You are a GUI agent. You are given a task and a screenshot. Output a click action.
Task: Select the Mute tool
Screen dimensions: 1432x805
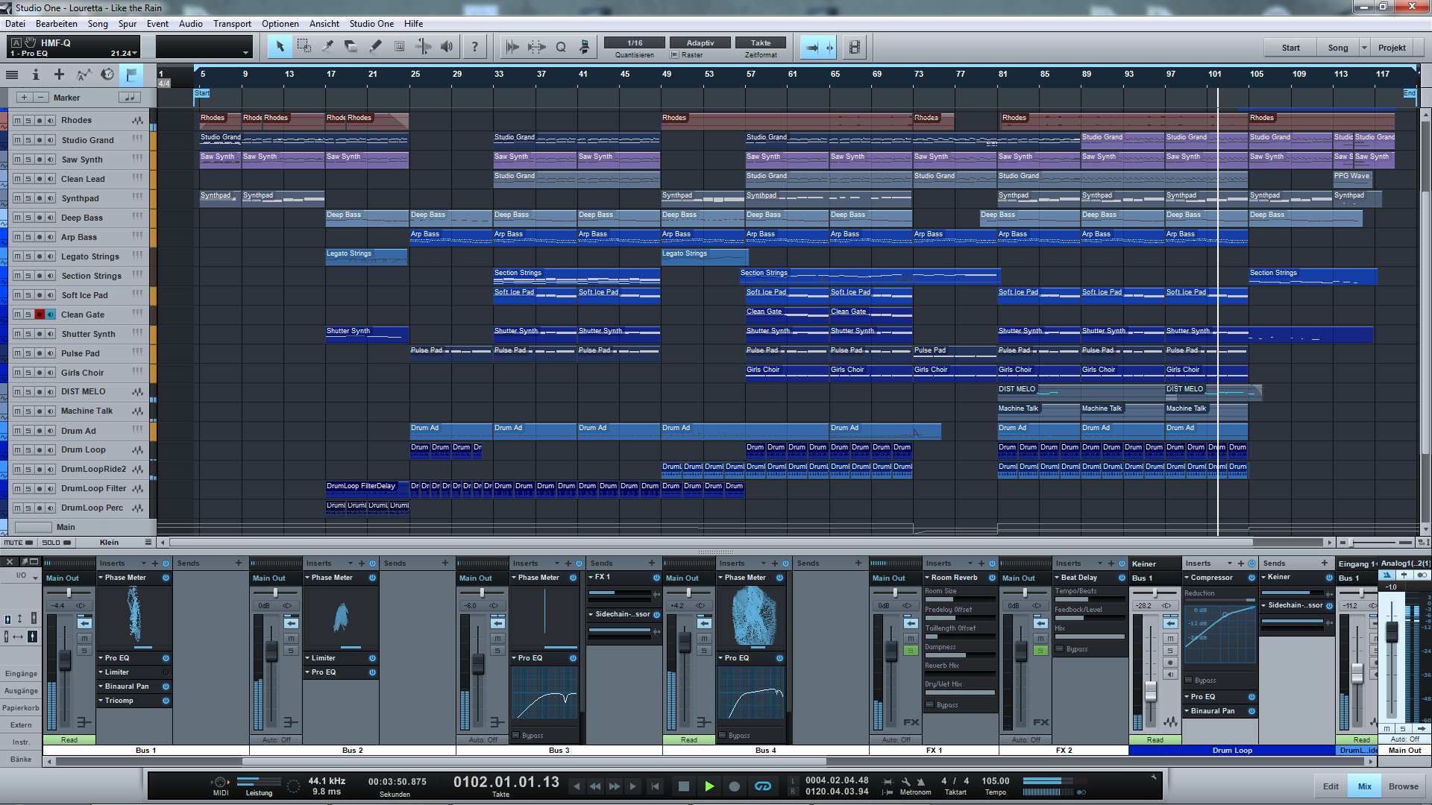399,47
